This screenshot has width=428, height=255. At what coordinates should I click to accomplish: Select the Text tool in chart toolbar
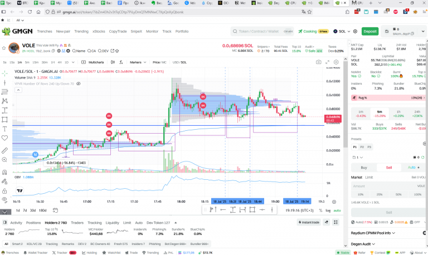coord(4,129)
